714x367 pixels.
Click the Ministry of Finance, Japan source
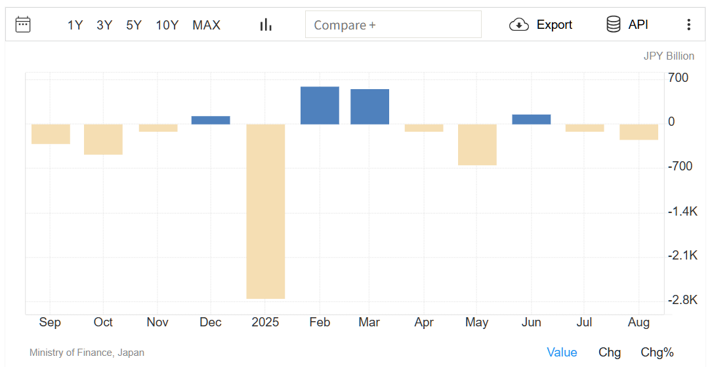click(87, 353)
